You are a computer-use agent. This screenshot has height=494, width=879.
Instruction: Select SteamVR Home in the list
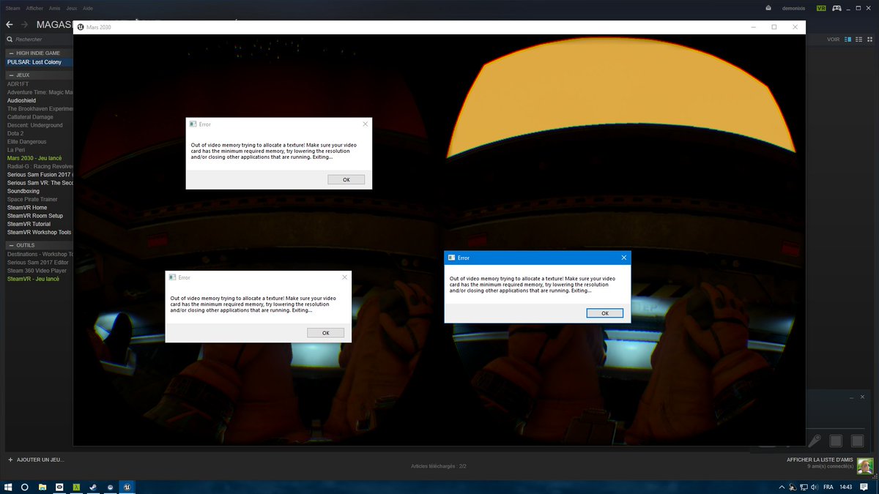pyautogui.click(x=27, y=208)
